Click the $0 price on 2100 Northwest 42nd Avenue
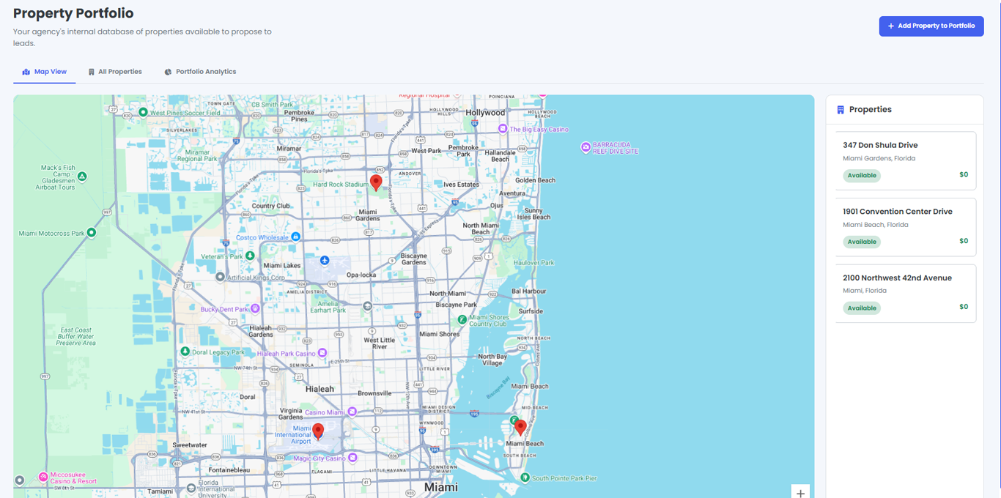The image size is (1001, 498). (964, 307)
